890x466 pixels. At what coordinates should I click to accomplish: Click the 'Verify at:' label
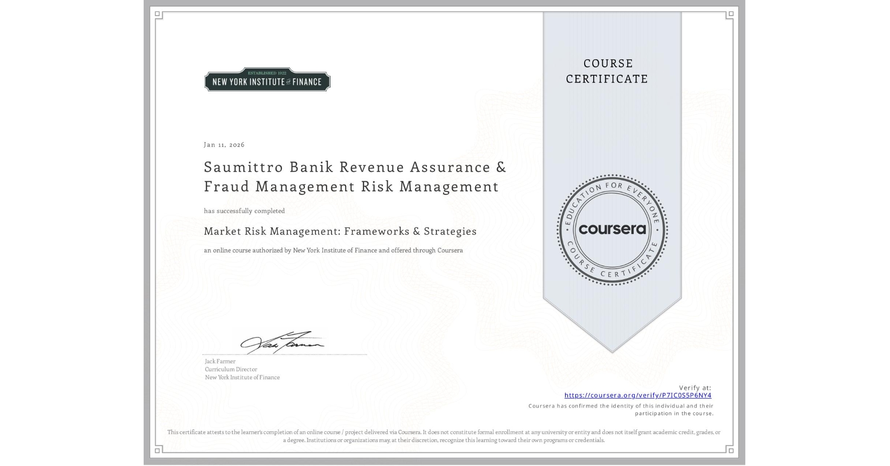[x=695, y=388]
